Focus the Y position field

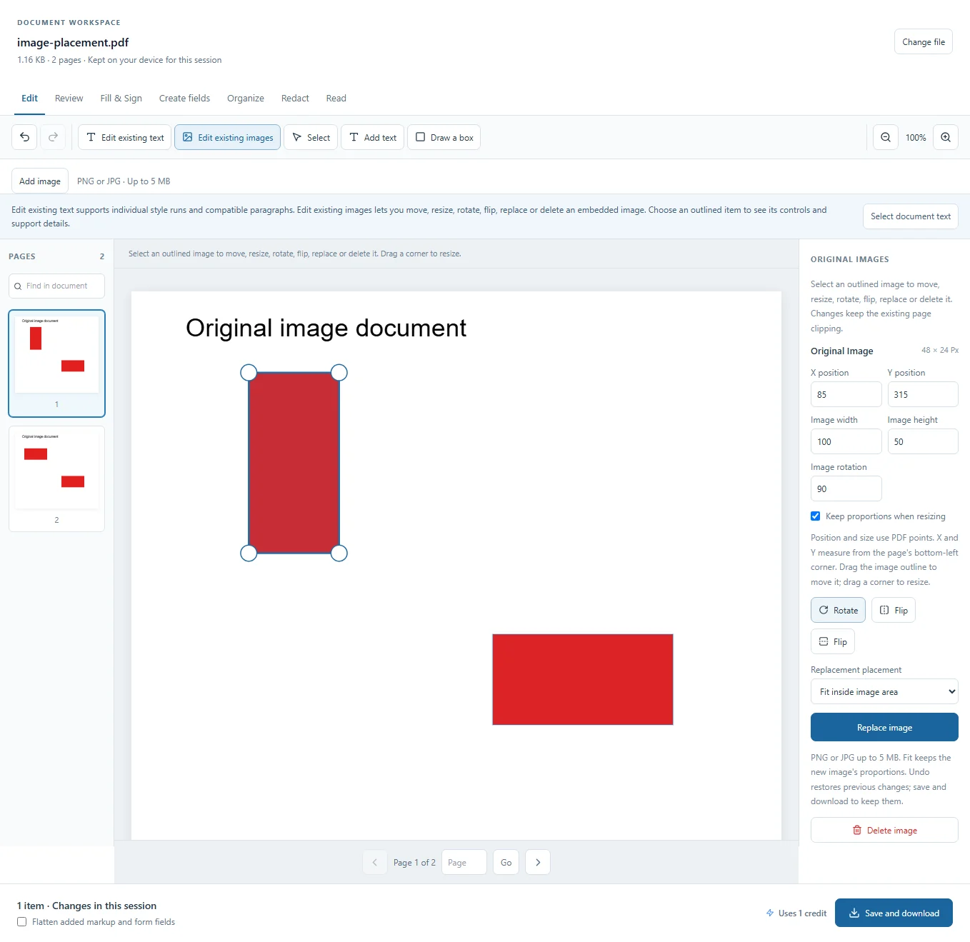923,394
